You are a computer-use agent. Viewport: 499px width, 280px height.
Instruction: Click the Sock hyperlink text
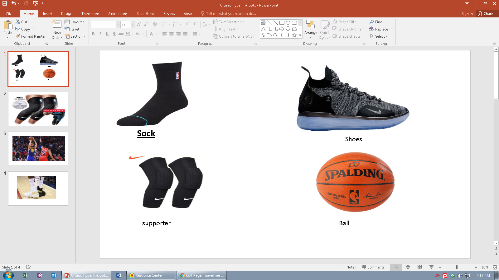click(x=146, y=133)
